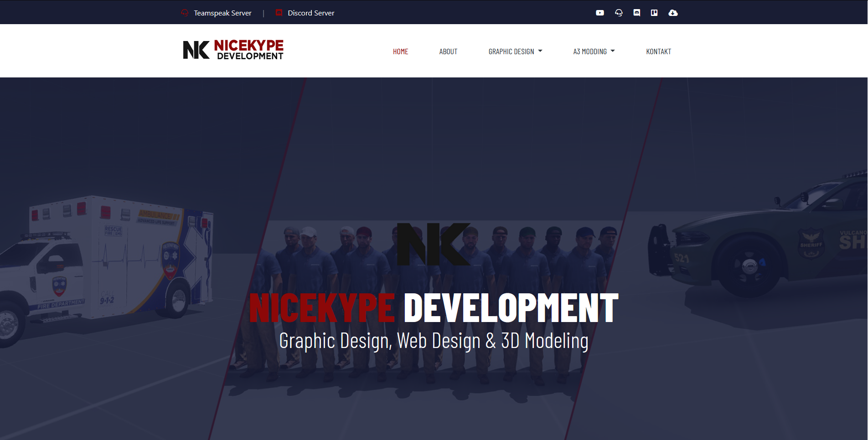This screenshot has width=868, height=440.
Task: Click the A3 Modding dropdown caret arrow
Action: coord(613,51)
